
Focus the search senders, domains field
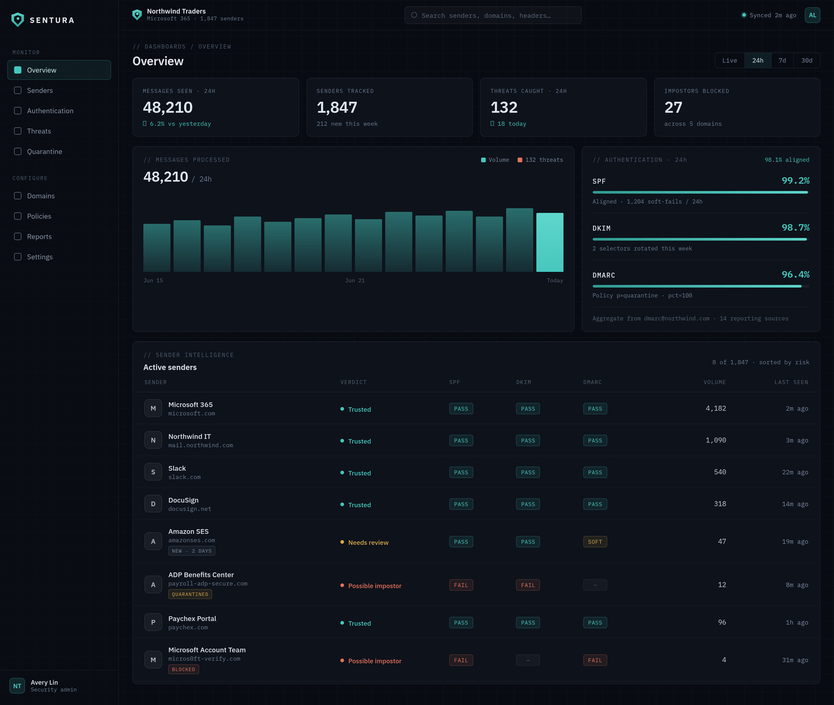(493, 15)
